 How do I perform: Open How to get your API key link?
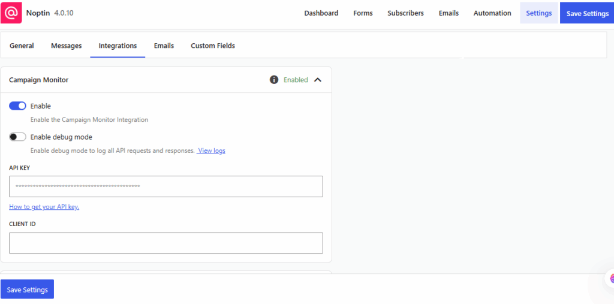(44, 207)
